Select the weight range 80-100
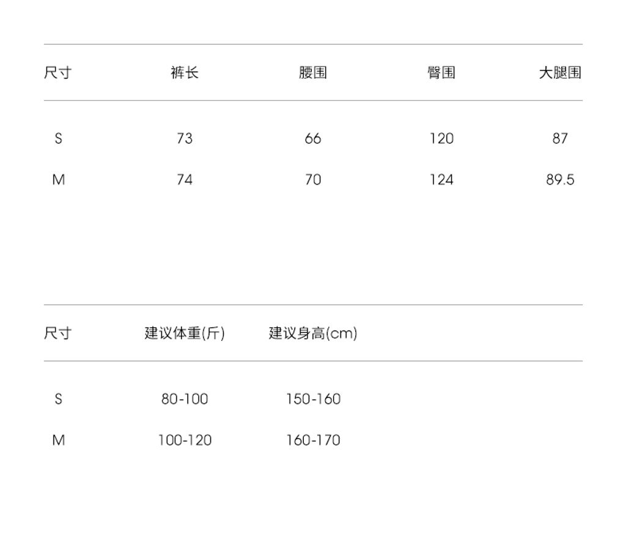This screenshot has height=537, width=626. click(185, 399)
